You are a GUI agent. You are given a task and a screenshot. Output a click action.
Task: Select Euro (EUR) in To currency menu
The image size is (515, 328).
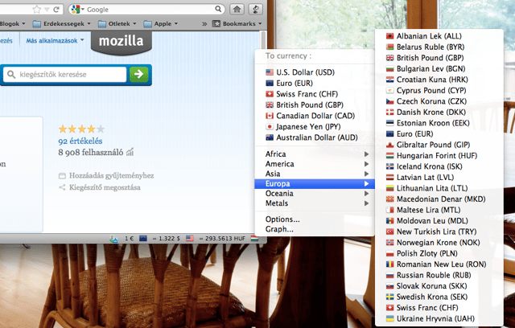(315, 83)
